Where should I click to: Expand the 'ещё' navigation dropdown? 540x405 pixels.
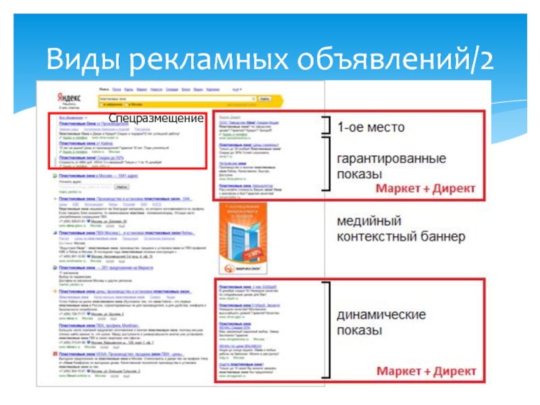click(x=237, y=90)
